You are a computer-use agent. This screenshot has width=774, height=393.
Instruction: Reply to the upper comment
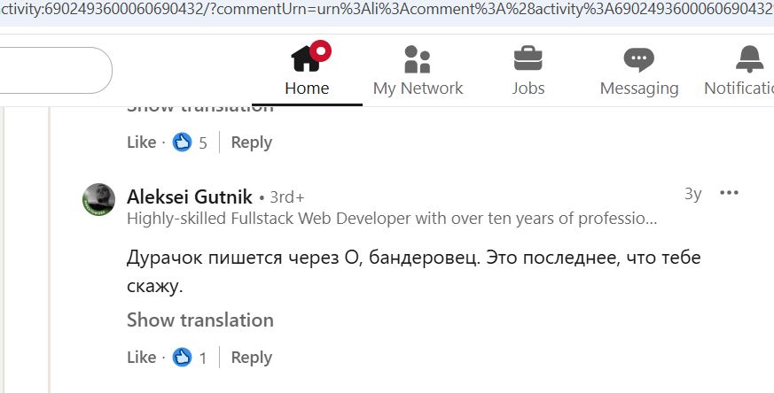[x=251, y=142]
